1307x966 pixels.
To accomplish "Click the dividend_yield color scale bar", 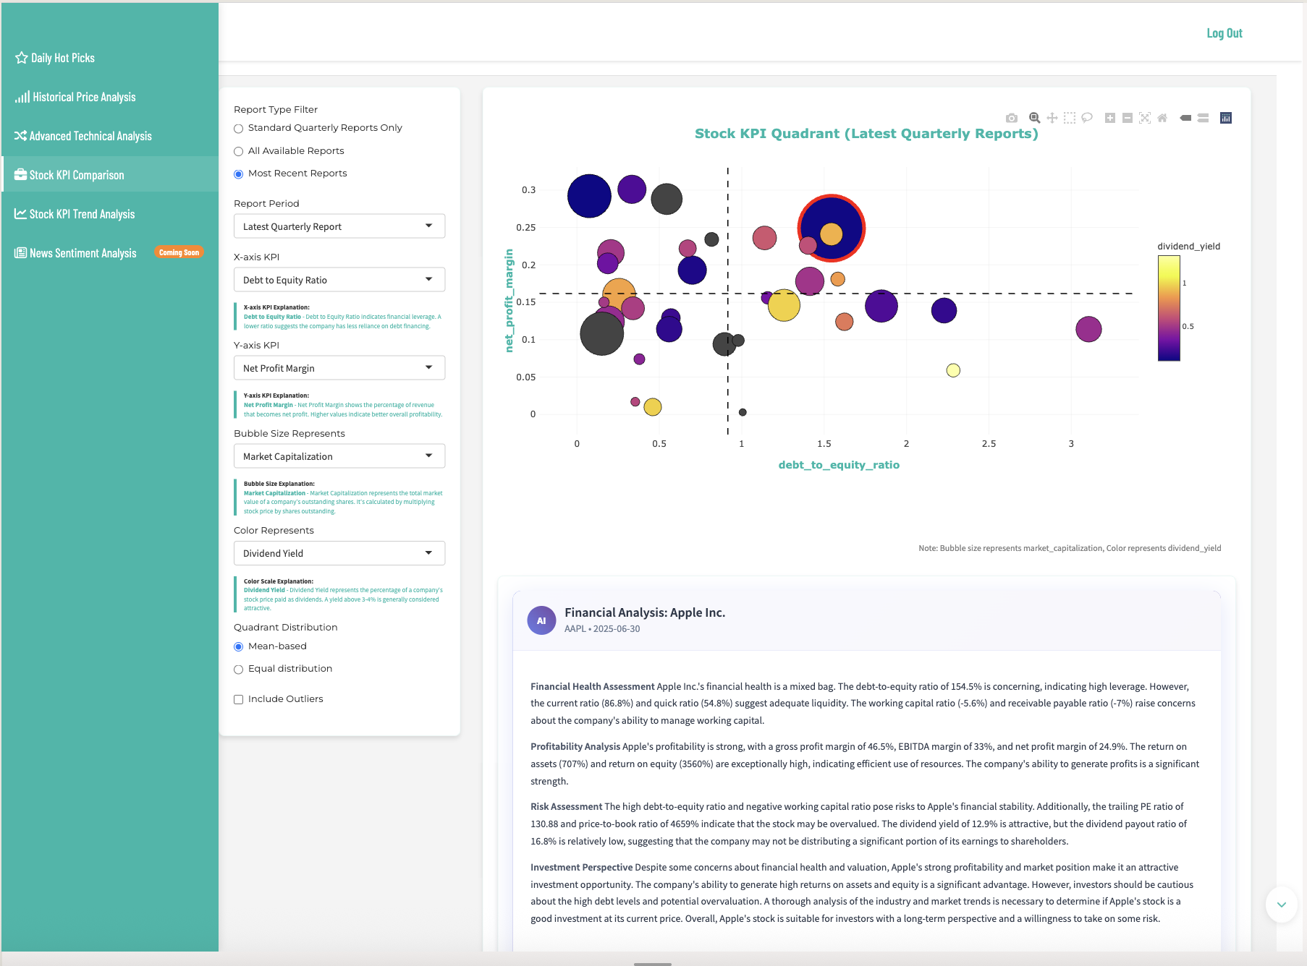I will pyautogui.click(x=1169, y=308).
